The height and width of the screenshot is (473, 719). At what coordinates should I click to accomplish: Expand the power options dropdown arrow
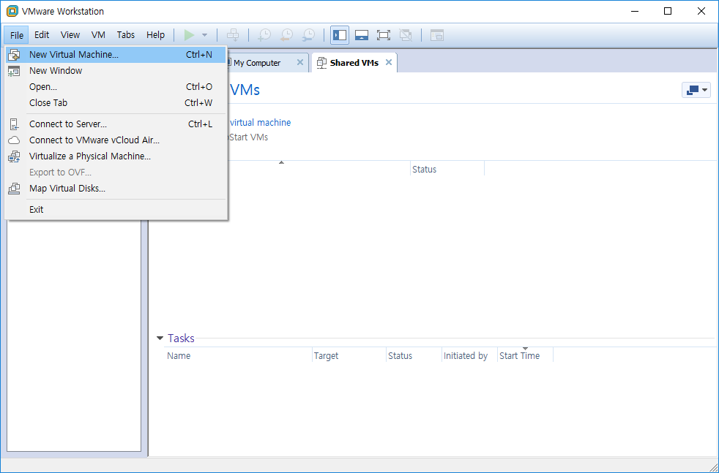click(204, 35)
